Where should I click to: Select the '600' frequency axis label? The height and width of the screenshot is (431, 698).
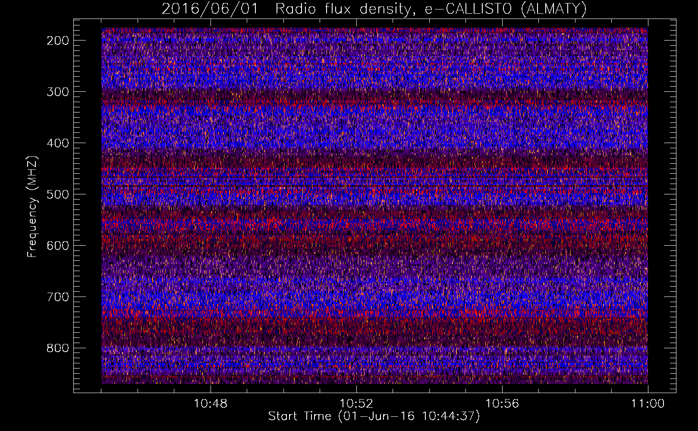tap(57, 246)
